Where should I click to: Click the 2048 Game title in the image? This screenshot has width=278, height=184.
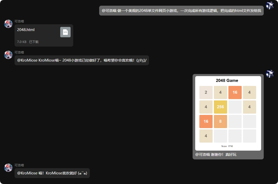point(227,80)
